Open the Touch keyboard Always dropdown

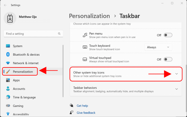click(158, 47)
